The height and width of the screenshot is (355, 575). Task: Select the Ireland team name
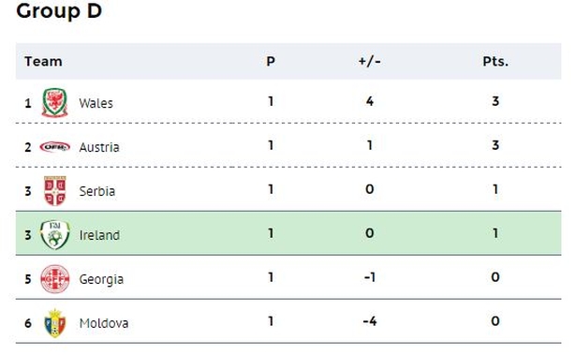tap(99, 235)
